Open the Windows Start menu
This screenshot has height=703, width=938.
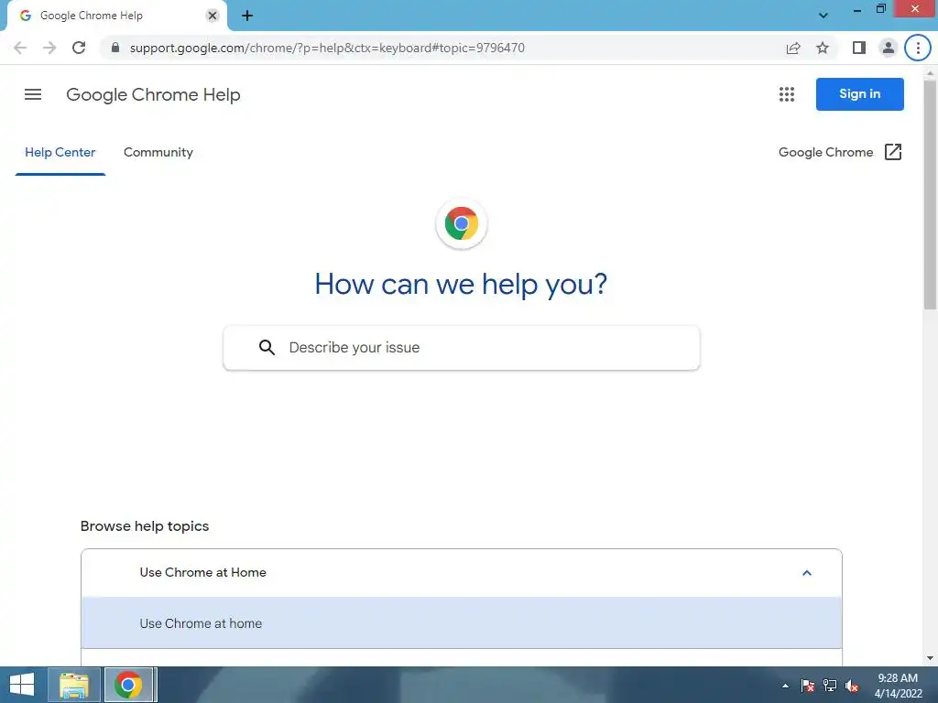point(22,685)
